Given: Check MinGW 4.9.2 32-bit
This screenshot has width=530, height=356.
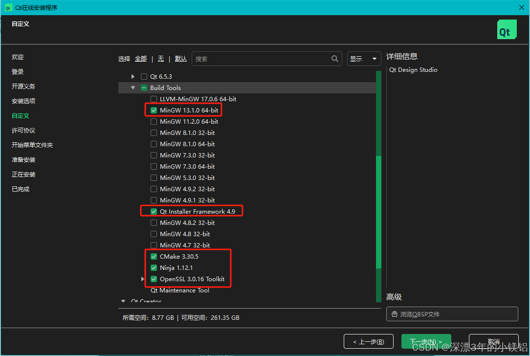Looking at the screenshot, I should [154, 189].
